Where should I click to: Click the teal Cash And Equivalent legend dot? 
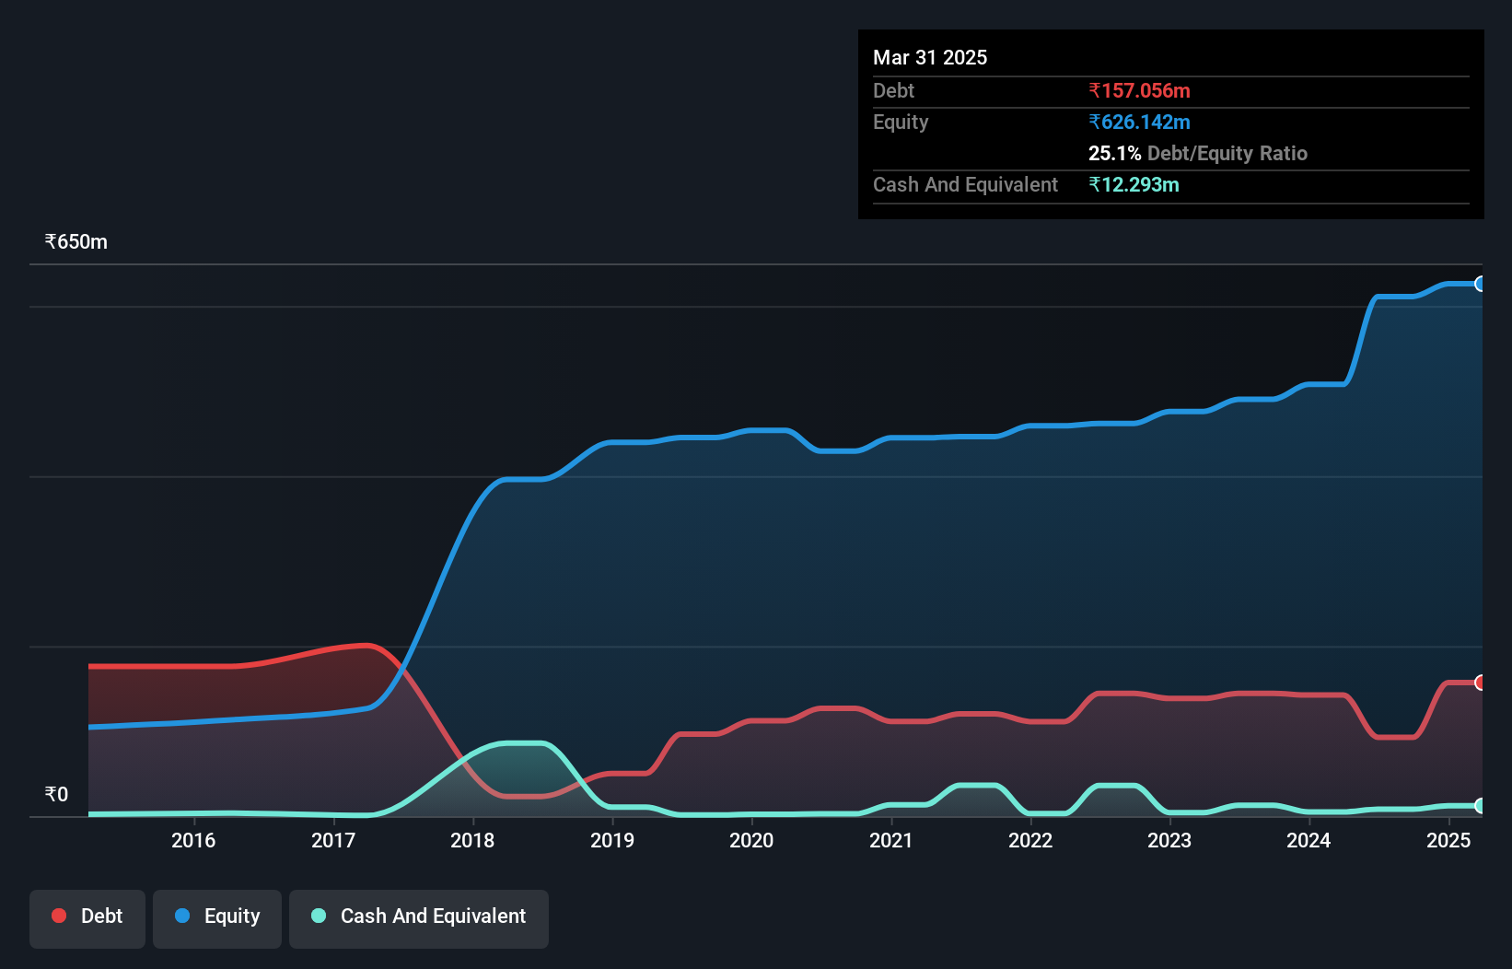tap(318, 916)
